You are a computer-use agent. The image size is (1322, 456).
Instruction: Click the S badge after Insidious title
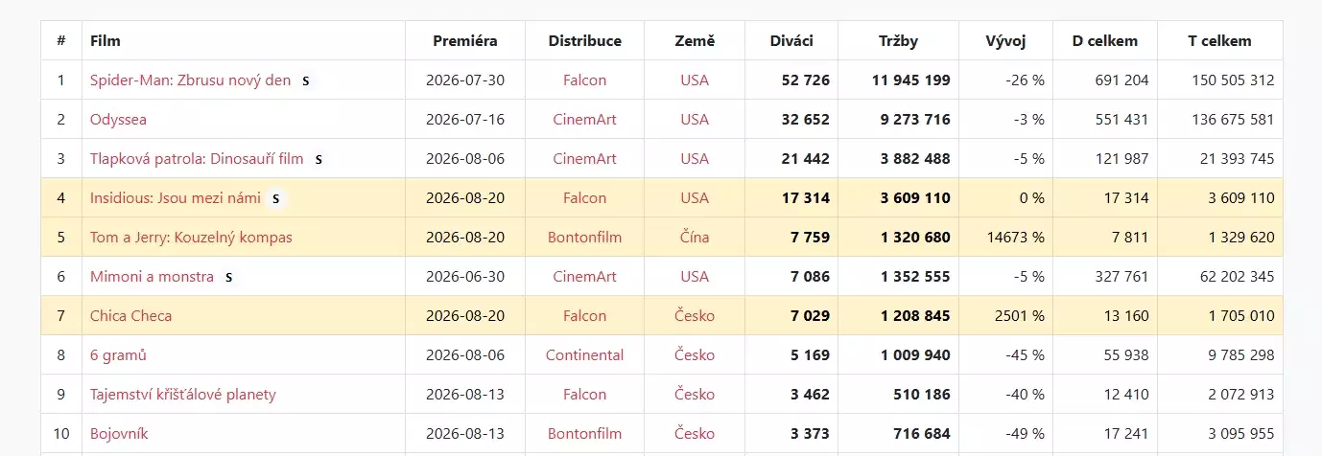(275, 198)
